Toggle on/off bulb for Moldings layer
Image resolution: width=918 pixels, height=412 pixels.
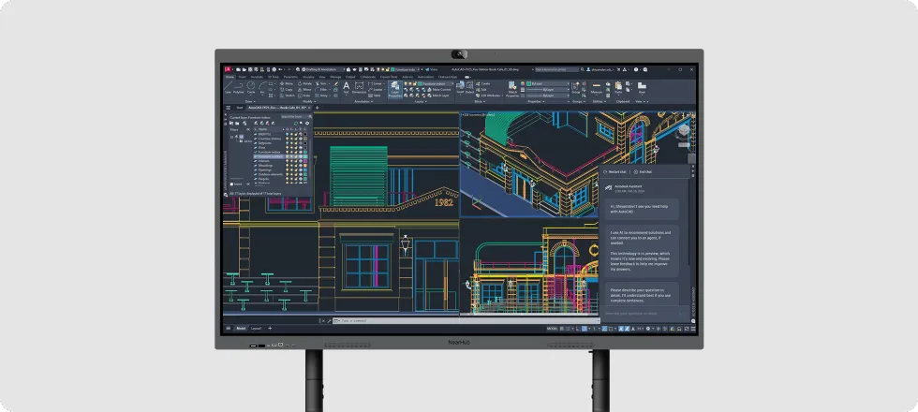click(x=287, y=166)
